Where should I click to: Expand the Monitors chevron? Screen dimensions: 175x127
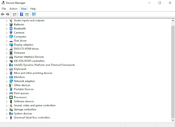(x=7, y=77)
